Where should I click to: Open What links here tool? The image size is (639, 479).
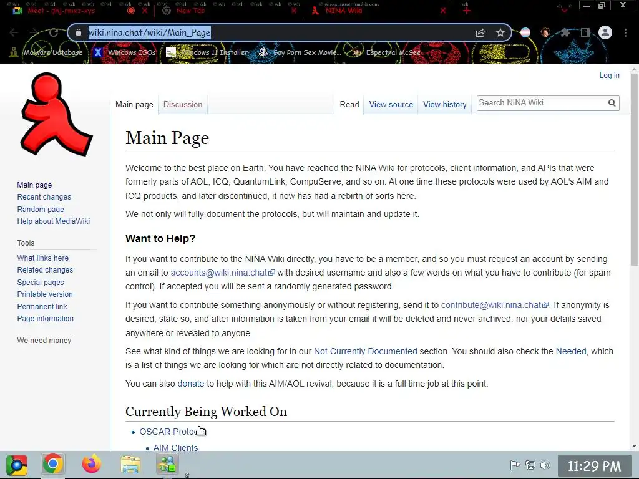(43, 258)
